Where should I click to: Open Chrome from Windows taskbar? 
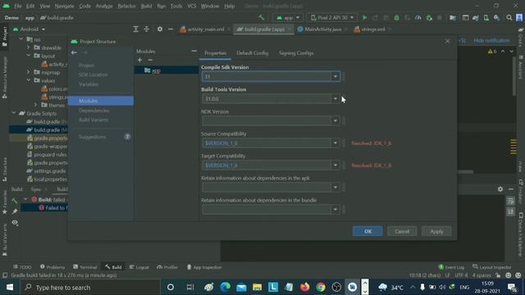[x=321, y=287]
